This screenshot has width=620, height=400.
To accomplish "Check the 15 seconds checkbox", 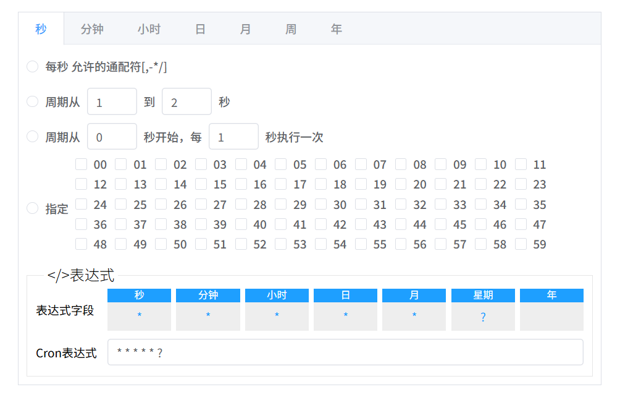I will [x=201, y=184].
